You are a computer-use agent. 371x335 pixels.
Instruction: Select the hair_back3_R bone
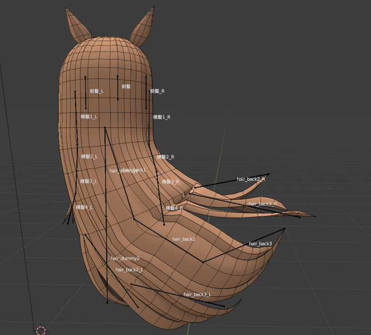262,204
